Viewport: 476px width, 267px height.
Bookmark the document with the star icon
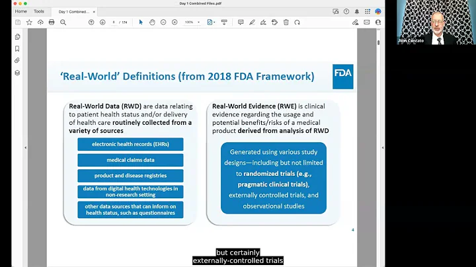click(29, 22)
